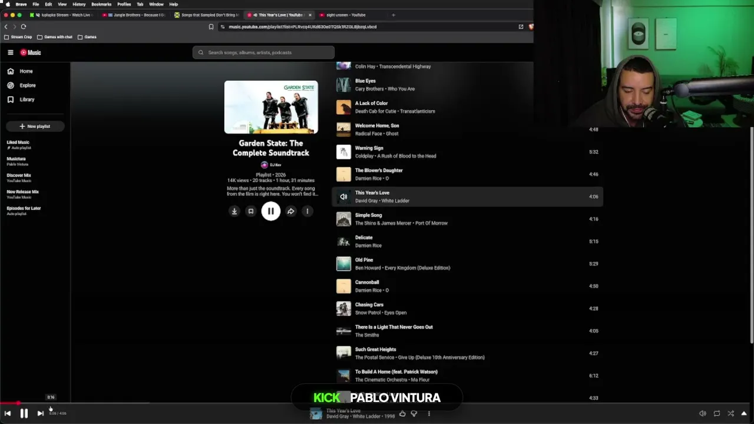Image resolution: width=754 pixels, height=424 pixels.
Task: Open more actions for the playing song
Action: coord(429,414)
